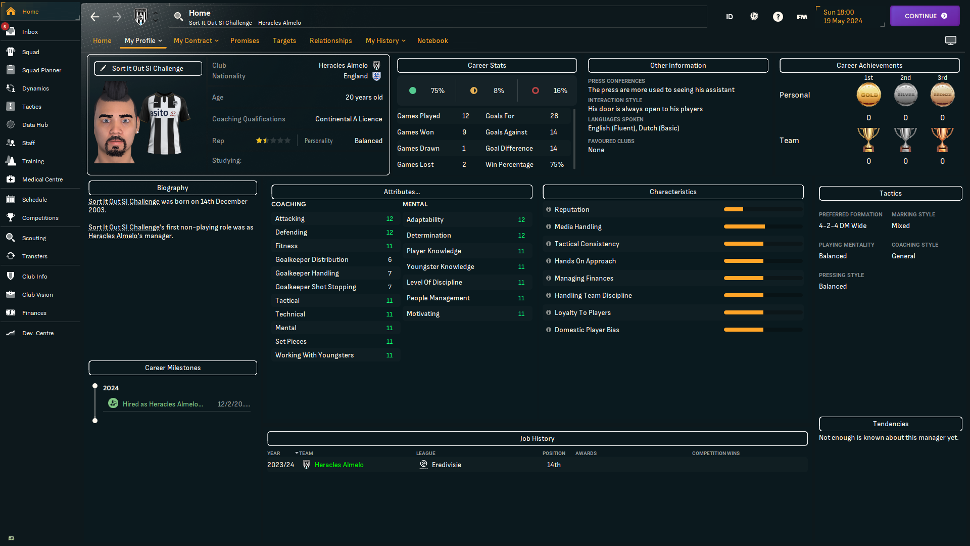Click the Media Handling bar
Screen dimensions: 970x546
[763, 226]
